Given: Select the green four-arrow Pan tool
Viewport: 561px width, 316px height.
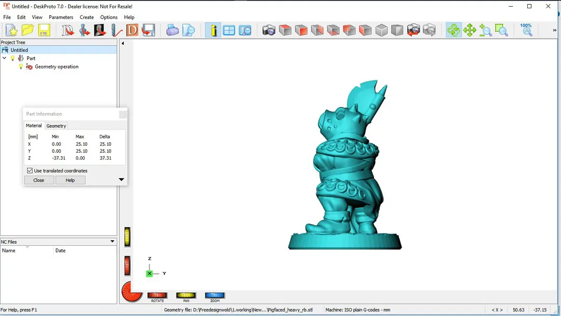Looking at the screenshot, I should (x=470, y=30).
